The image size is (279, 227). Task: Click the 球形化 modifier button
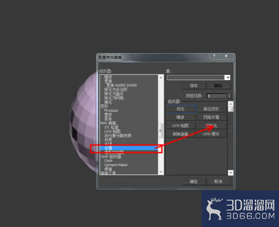coord(211,126)
